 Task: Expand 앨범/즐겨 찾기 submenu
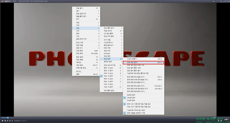click(x=86, y=16)
